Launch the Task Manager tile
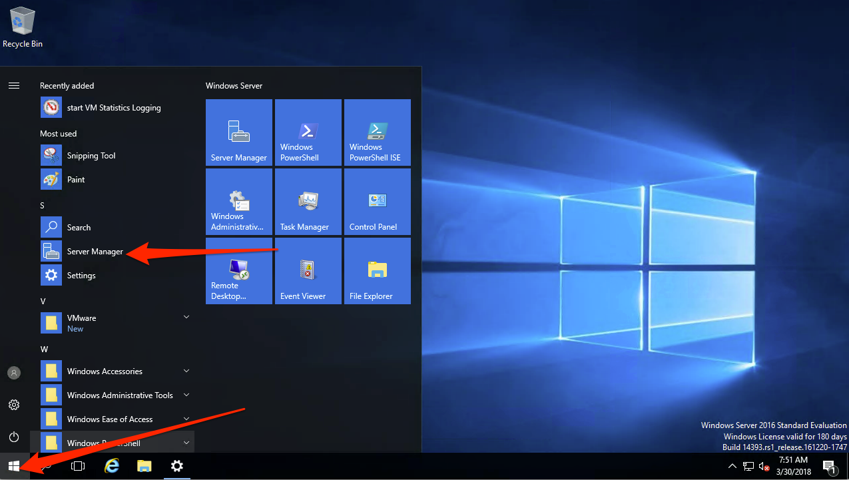Image resolution: width=849 pixels, height=480 pixels. pos(308,202)
